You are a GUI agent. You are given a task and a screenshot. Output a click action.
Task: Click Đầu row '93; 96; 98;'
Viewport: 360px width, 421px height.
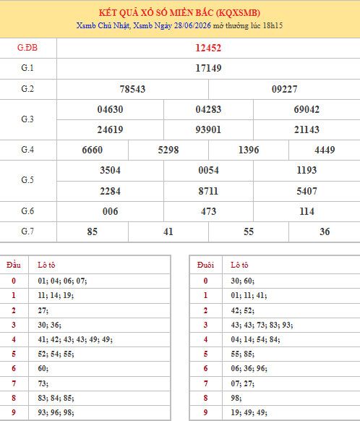56,412
